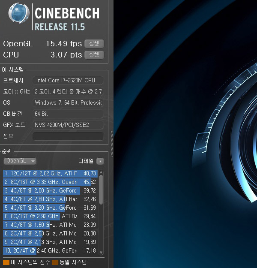Run the OpenGL benchmark with 실행 button

point(94,44)
